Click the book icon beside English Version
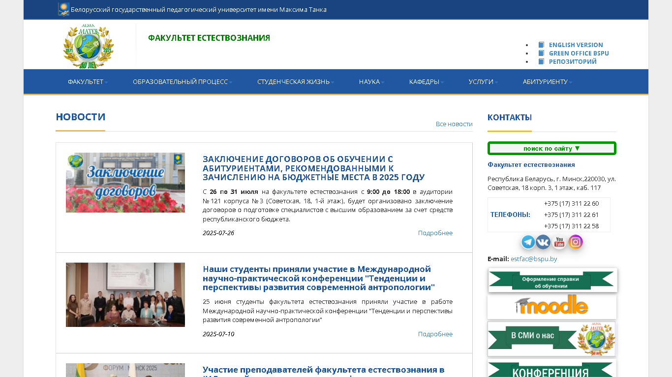This screenshot has width=672, height=377. tap(541, 45)
